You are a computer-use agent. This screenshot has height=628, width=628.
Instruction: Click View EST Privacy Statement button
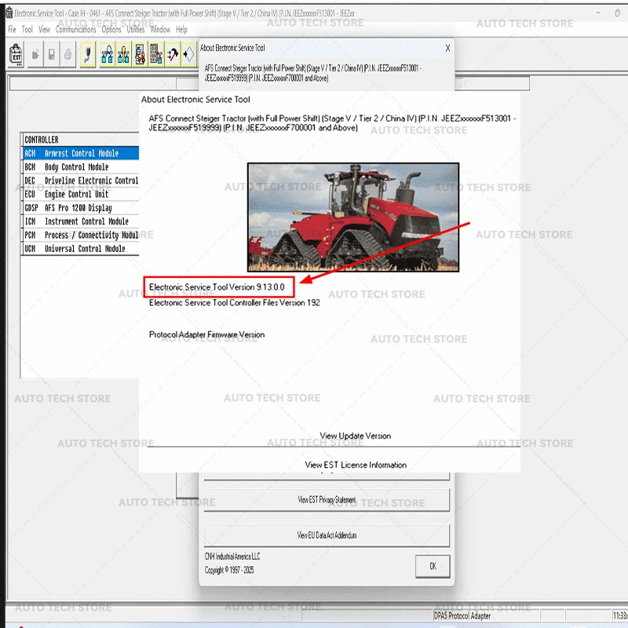coord(327,499)
